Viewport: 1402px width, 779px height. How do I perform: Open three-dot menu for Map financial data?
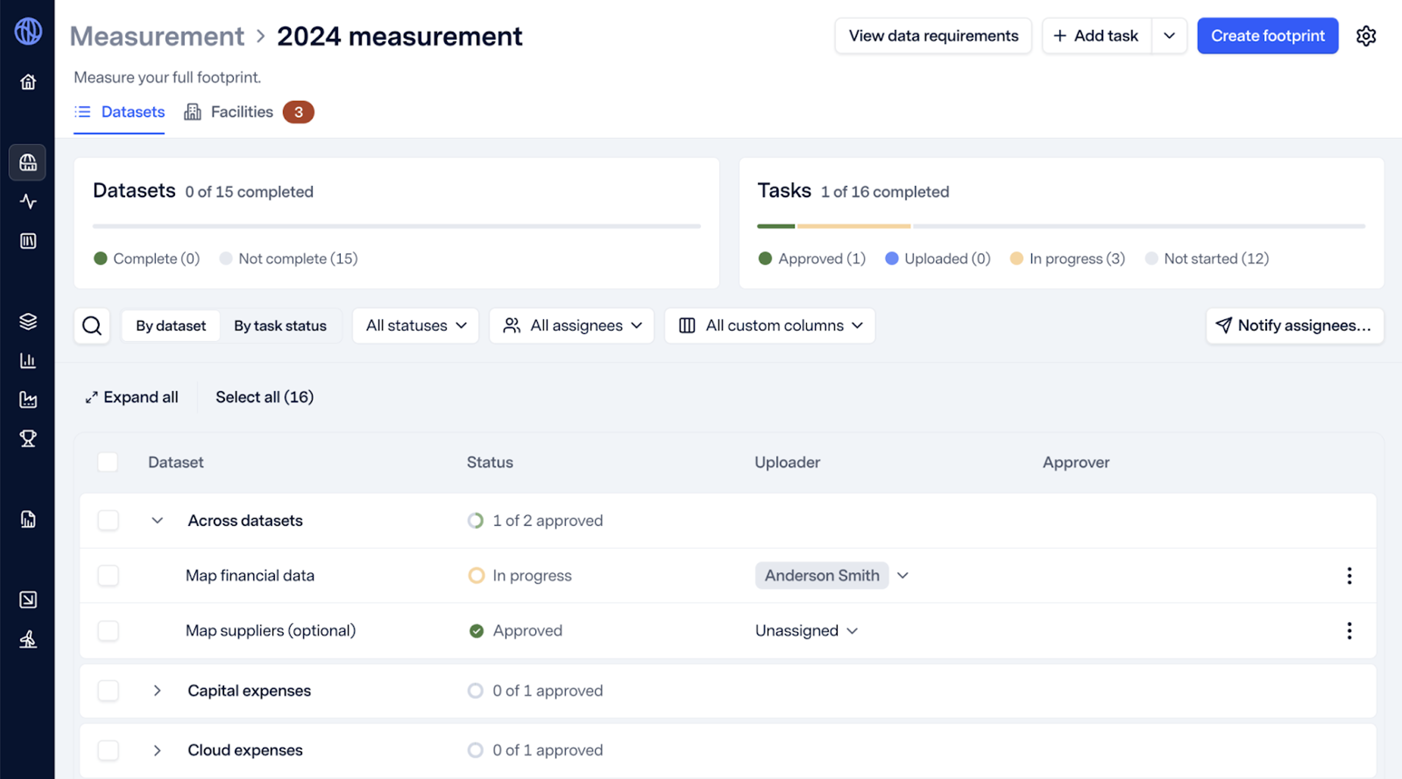(x=1349, y=576)
